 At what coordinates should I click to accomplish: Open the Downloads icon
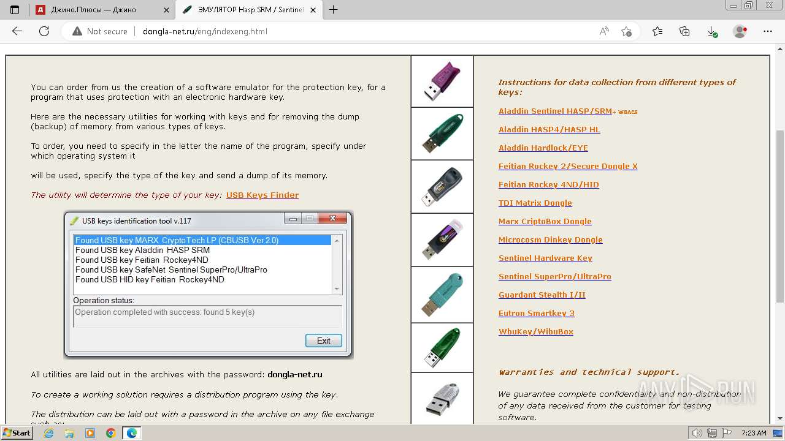[712, 31]
